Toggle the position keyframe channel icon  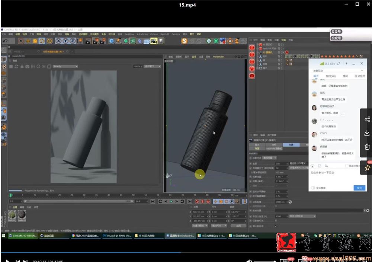pos(215,201)
